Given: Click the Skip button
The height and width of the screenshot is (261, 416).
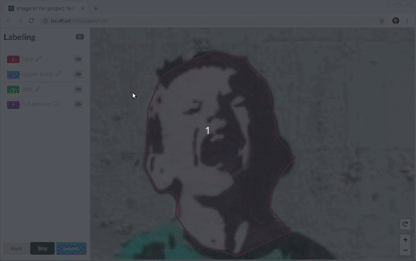Looking at the screenshot, I should pos(42,248).
